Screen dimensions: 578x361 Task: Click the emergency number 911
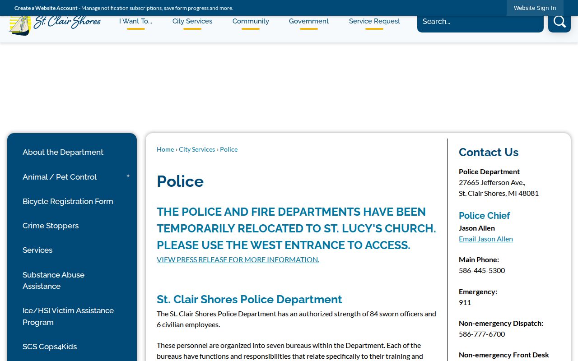(x=465, y=302)
